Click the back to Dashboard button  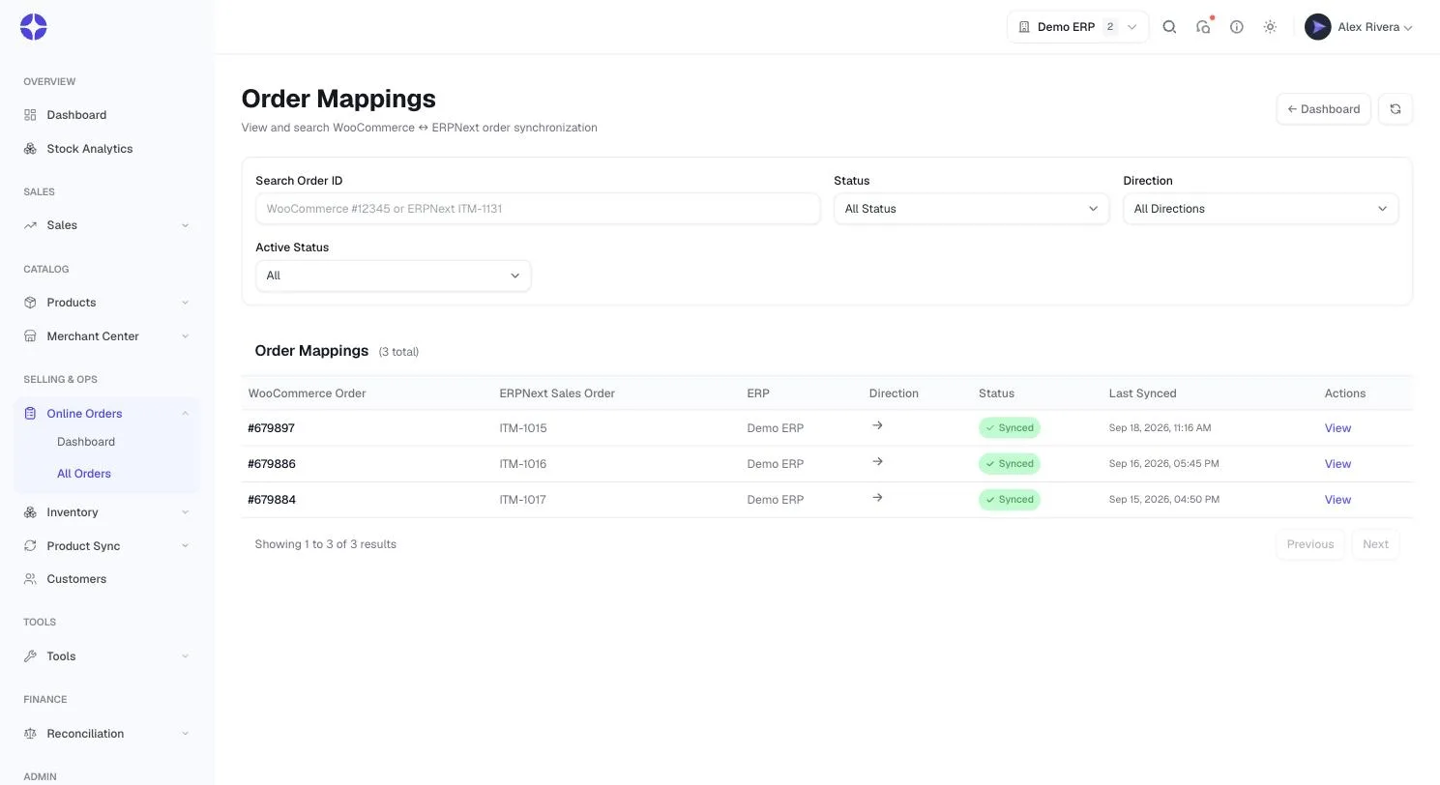(1323, 109)
